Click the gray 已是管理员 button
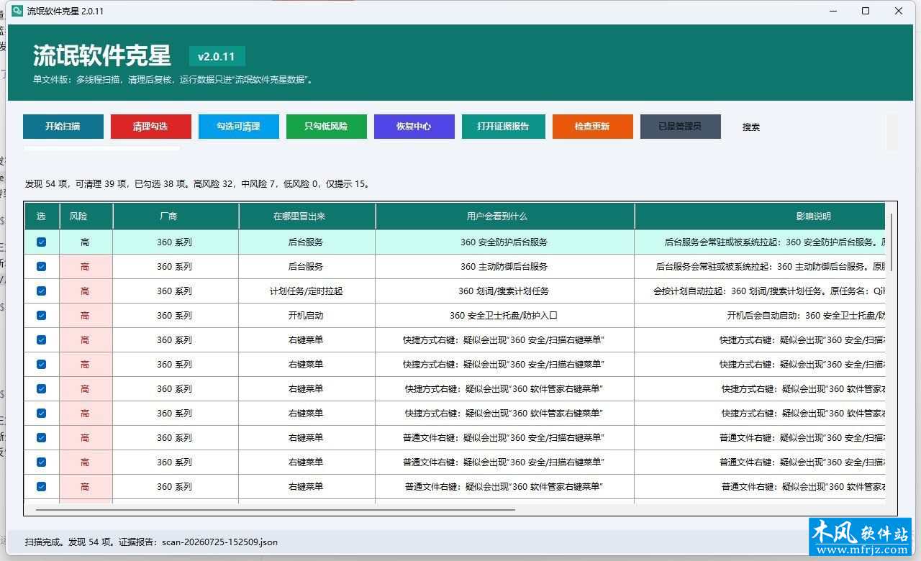Screen dimensions: 921x561 pos(681,127)
